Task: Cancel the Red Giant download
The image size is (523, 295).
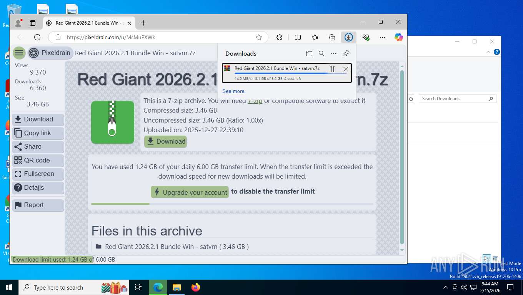Action: (346, 69)
